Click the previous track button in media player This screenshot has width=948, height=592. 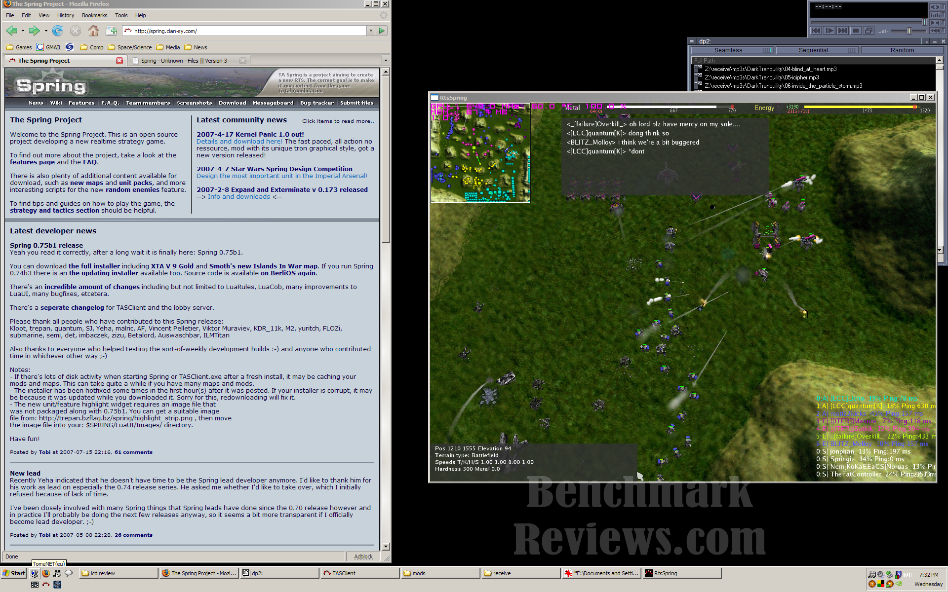[816, 31]
